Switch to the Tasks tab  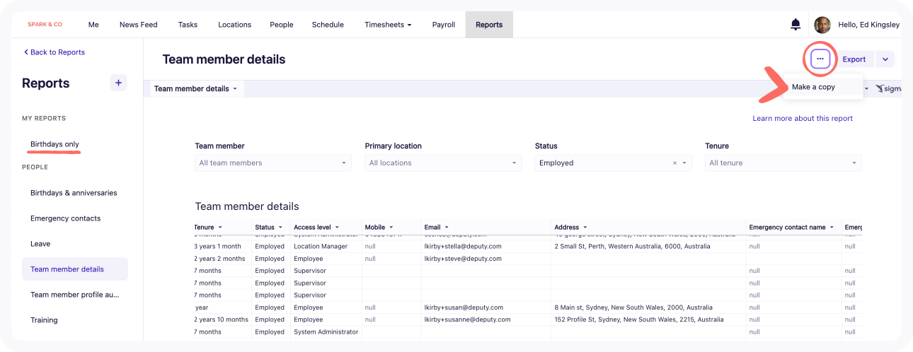(188, 25)
